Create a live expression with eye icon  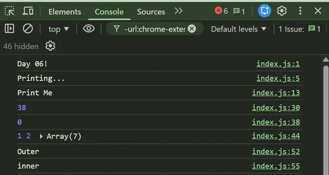point(89,29)
